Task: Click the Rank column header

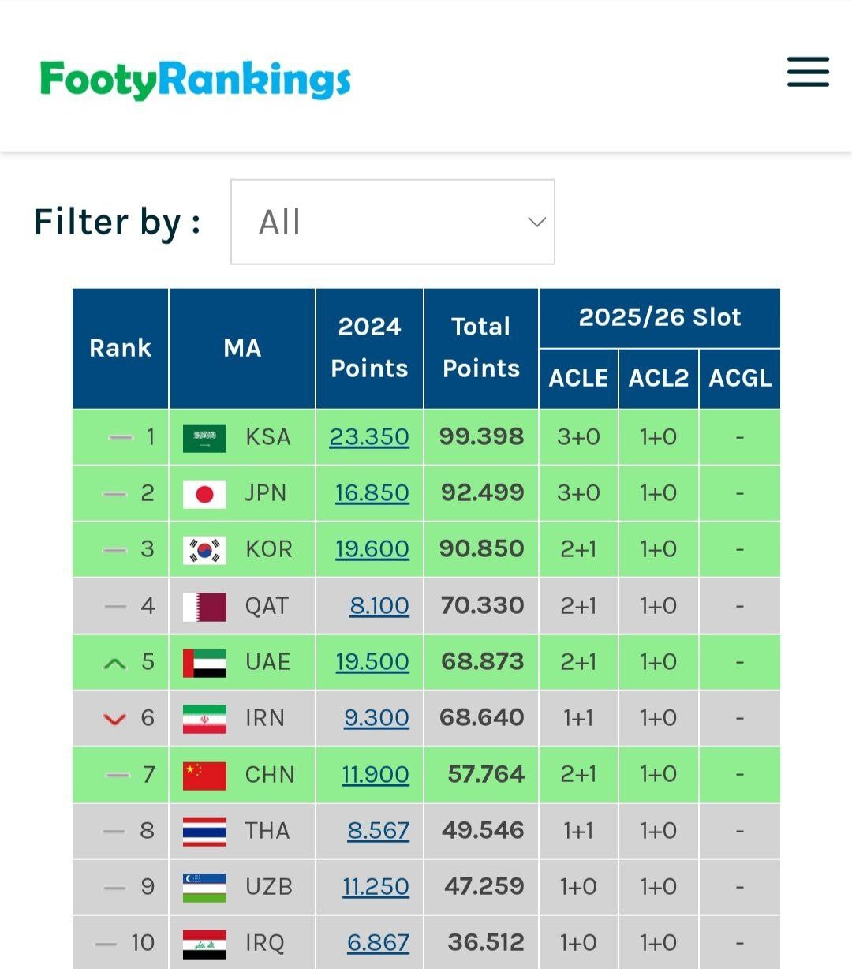Action: (x=120, y=348)
